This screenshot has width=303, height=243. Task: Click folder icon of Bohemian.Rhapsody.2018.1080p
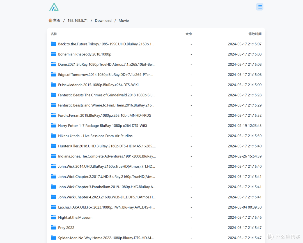click(53, 54)
